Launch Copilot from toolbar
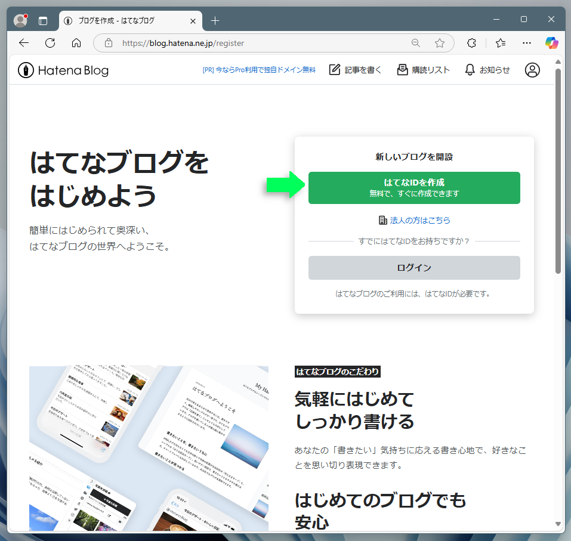The height and width of the screenshot is (541, 571). 552,43
